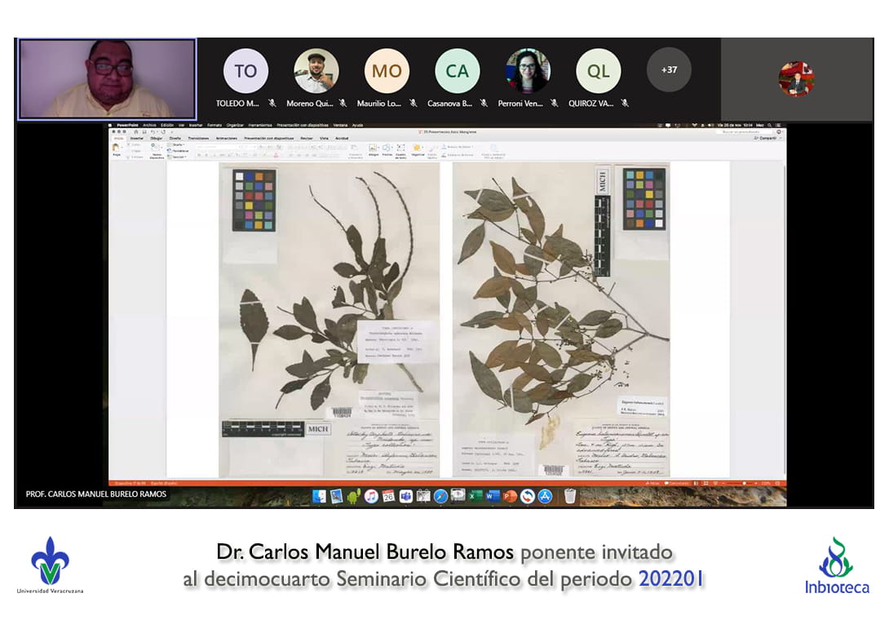The image size is (889, 620).
Task: Click the Pegar paste icon in ribbon
Action: point(117,148)
